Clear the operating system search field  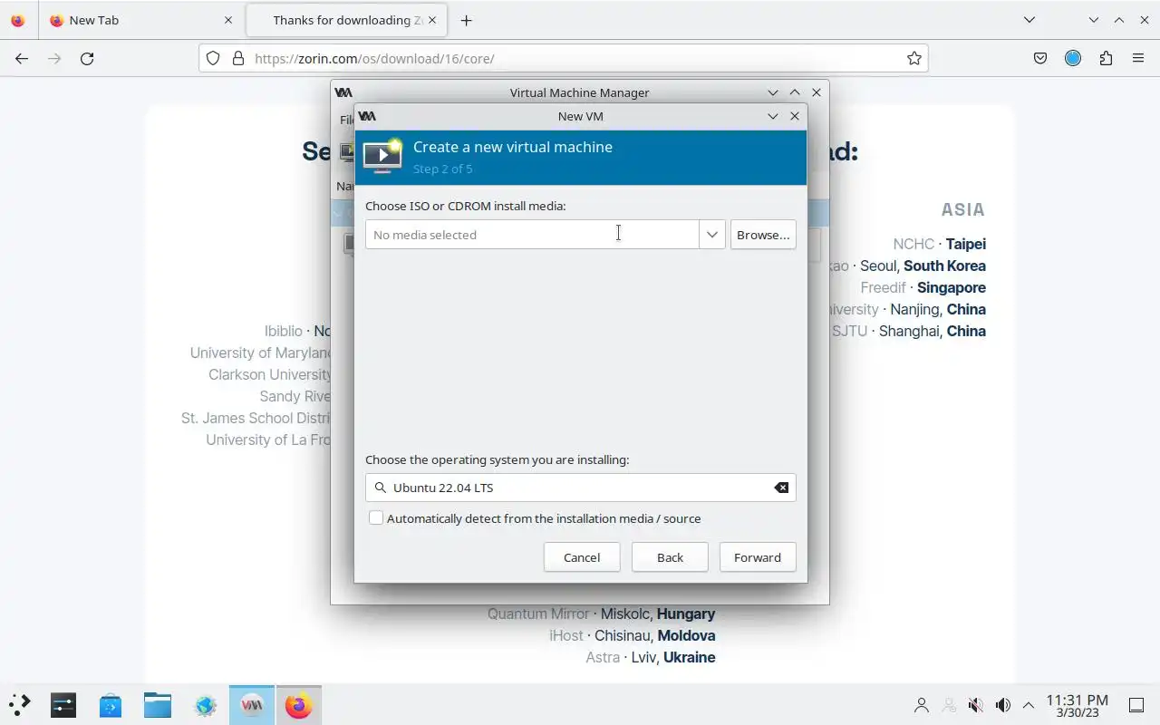[781, 488]
